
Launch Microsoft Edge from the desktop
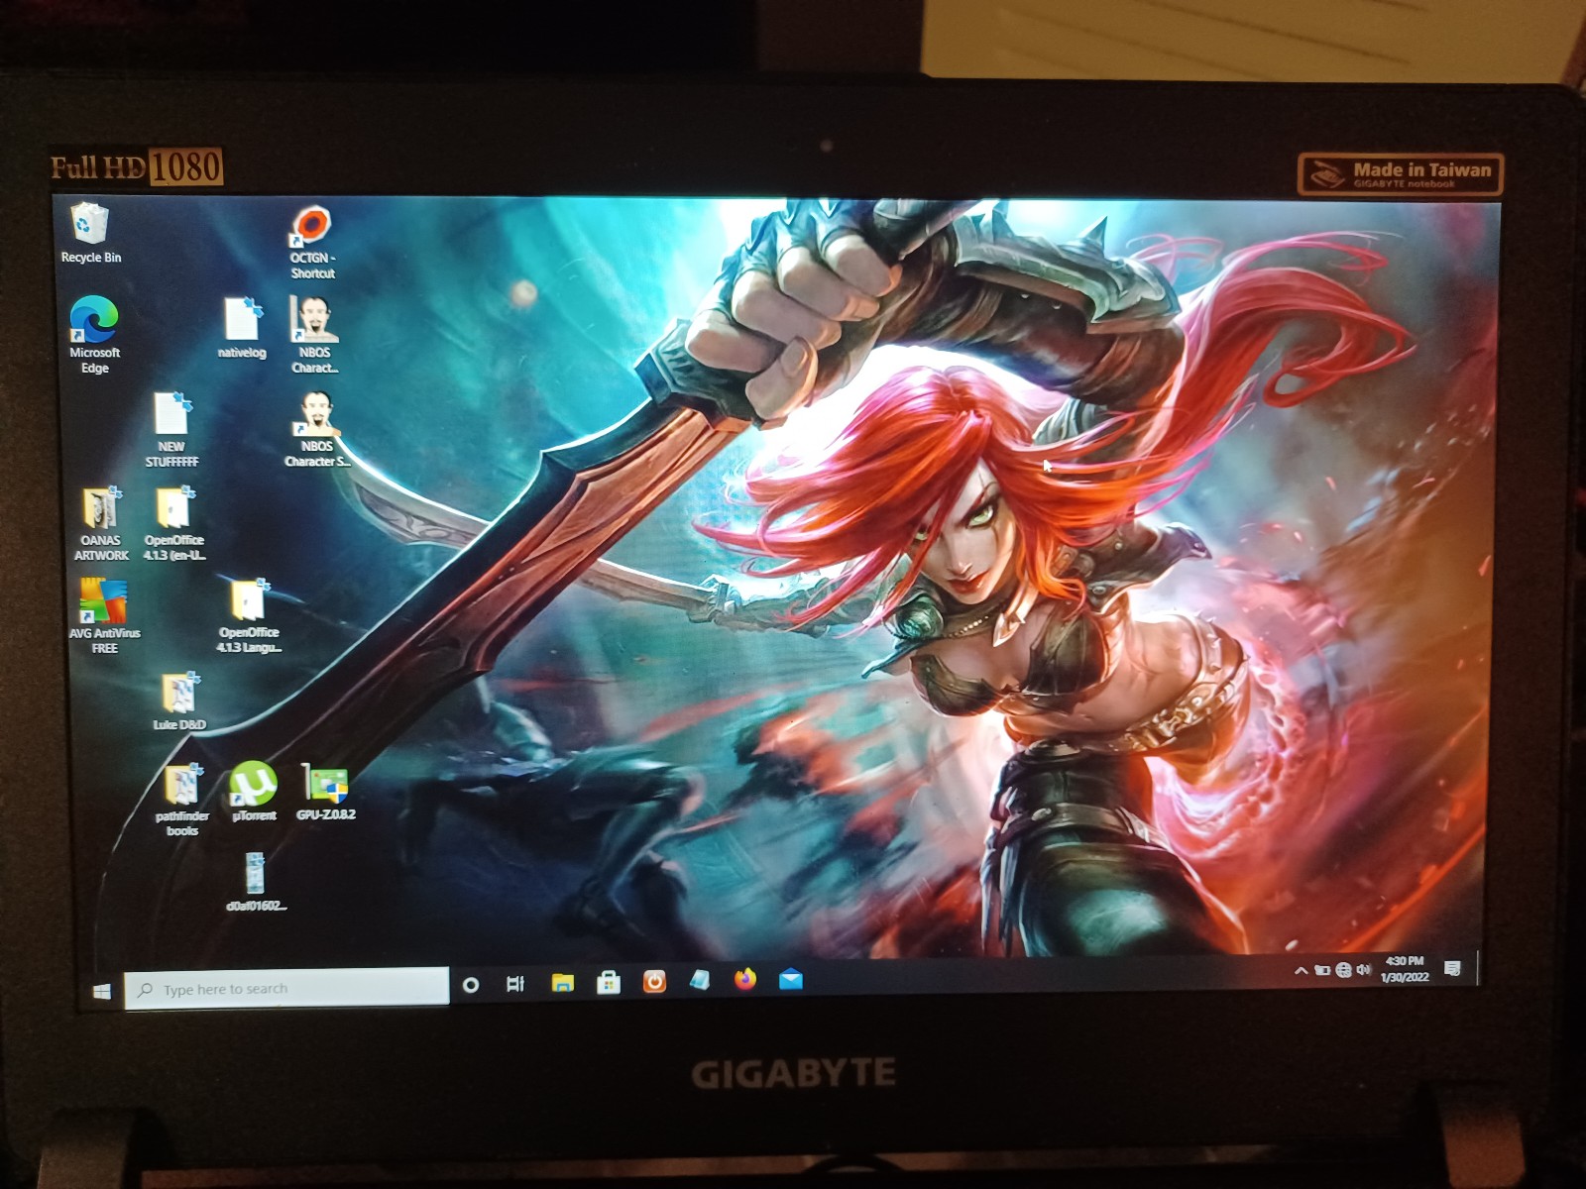click(94, 335)
